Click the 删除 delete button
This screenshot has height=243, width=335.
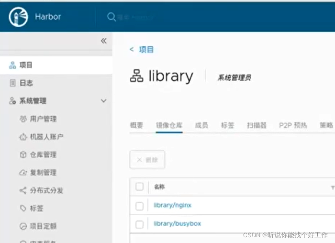pos(147,160)
